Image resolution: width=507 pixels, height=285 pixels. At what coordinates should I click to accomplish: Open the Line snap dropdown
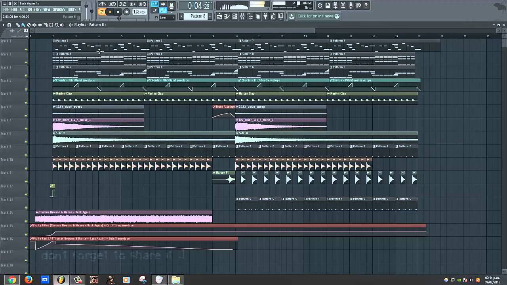(167, 17)
